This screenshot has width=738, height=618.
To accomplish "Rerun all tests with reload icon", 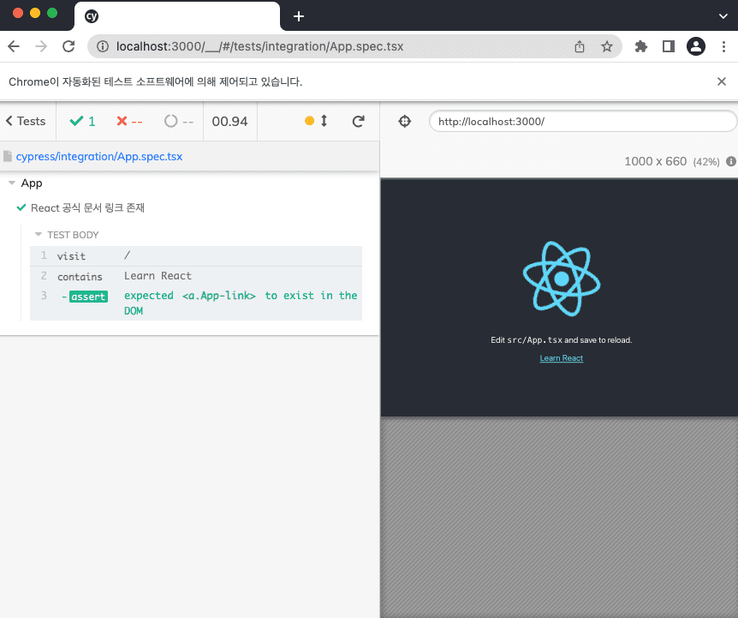I will [359, 122].
